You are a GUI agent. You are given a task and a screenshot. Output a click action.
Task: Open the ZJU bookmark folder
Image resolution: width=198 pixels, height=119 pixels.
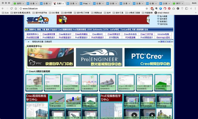click(x=5, y=13)
